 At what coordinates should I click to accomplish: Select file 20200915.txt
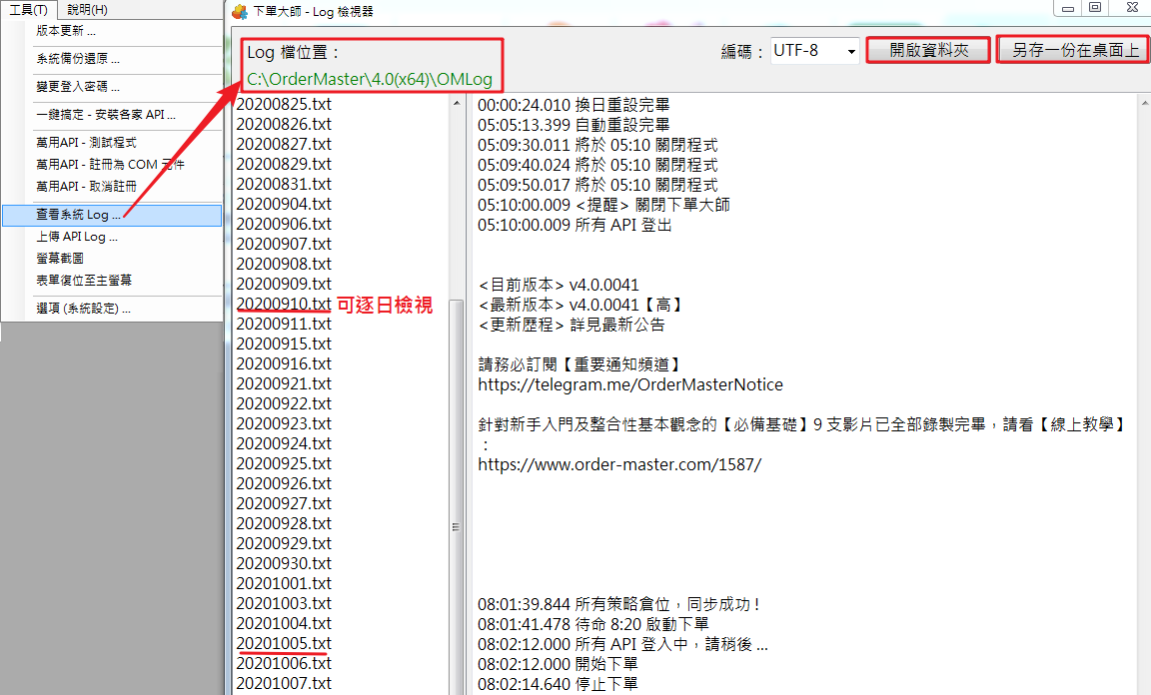pyautogui.click(x=284, y=344)
